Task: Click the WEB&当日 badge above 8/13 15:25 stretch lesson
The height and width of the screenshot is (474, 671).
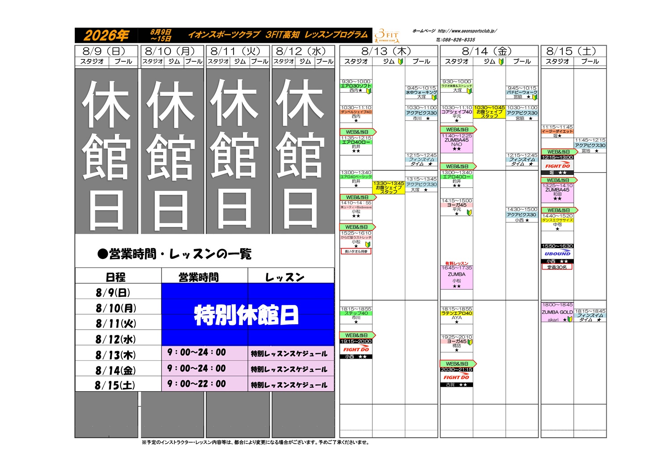Action: click(357, 227)
